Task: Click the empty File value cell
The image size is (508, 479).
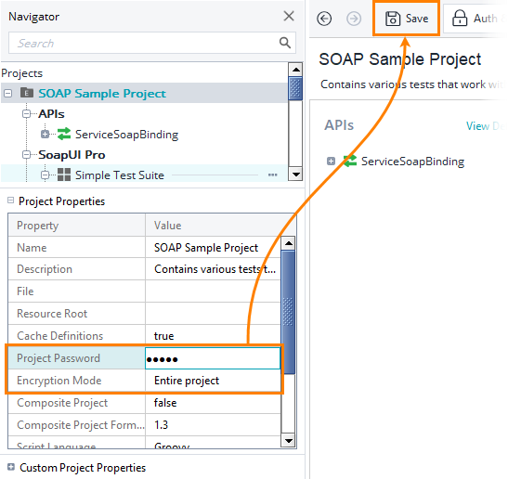Action: pyautogui.click(x=214, y=291)
